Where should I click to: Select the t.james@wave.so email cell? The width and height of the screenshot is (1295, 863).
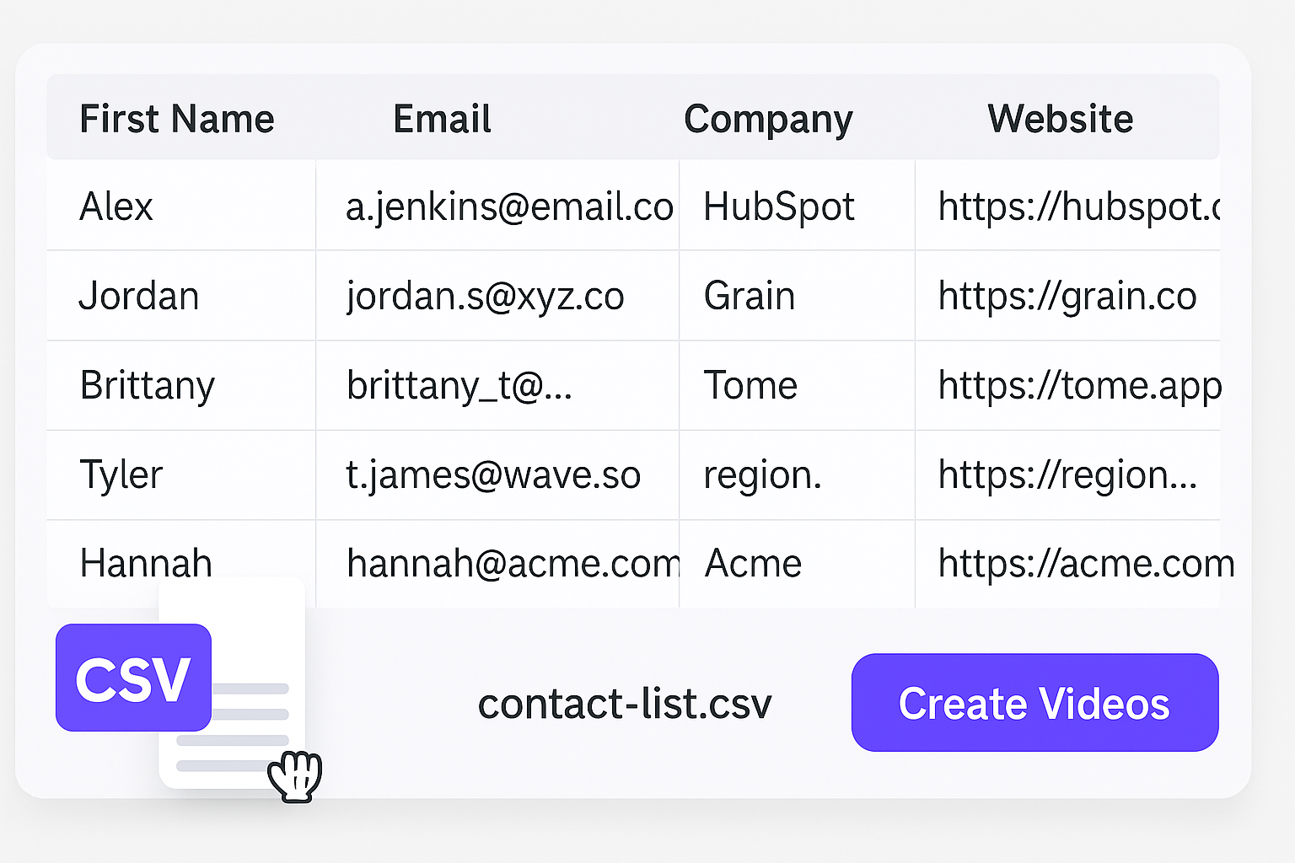(x=497, y=474)
